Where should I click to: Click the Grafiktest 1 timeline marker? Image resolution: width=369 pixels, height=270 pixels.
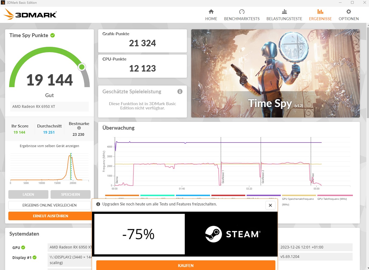pyautogui.click(x=223, y=177)
